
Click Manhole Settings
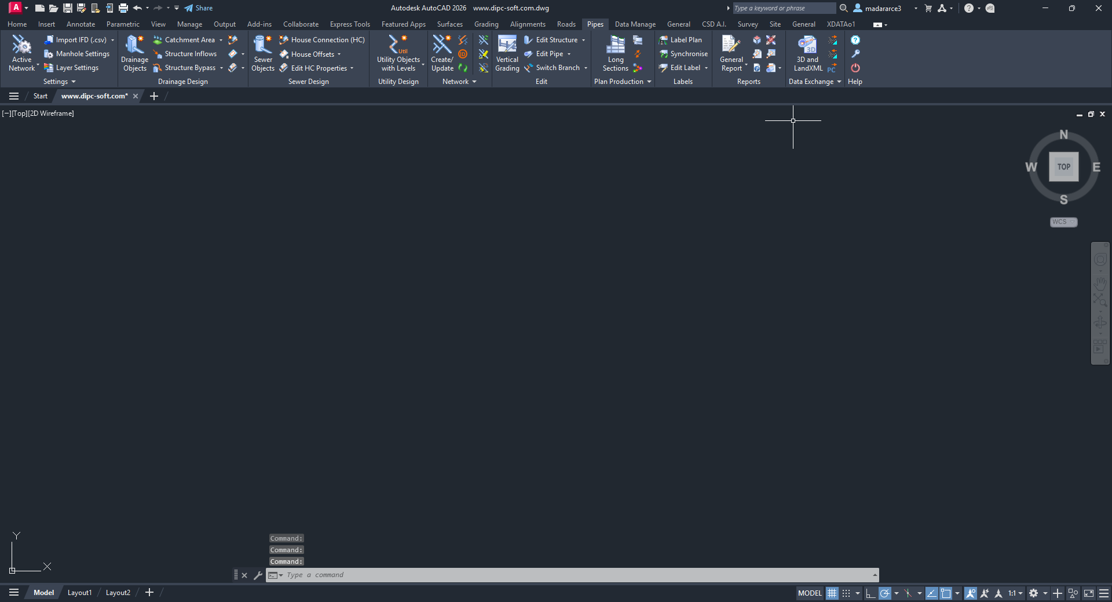77,54
